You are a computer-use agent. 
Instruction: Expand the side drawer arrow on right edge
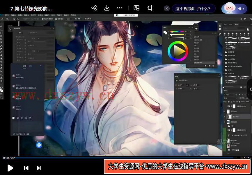click(250, 89)
